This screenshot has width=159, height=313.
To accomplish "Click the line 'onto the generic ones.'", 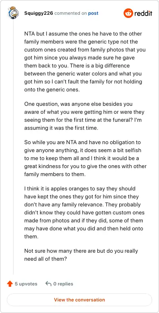I will click(52, 89).
